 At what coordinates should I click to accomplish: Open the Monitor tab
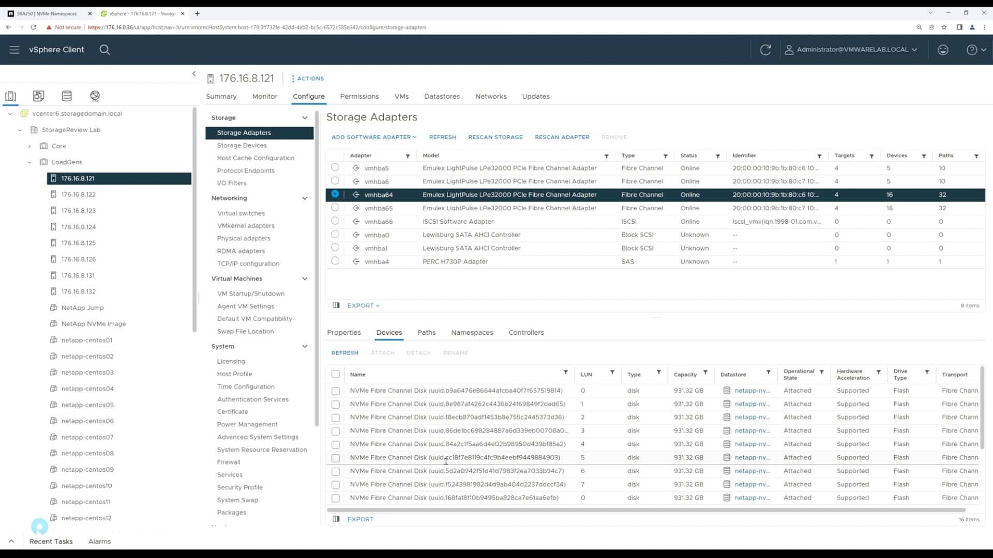[265, 97]
